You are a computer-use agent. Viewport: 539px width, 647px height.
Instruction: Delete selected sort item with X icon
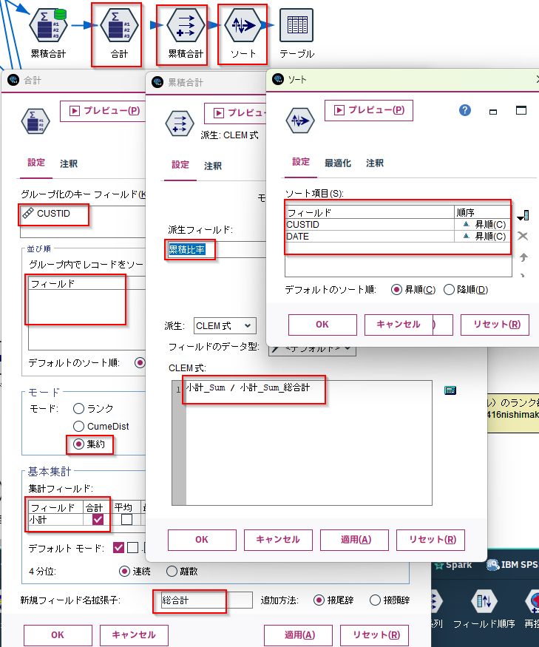523,236
